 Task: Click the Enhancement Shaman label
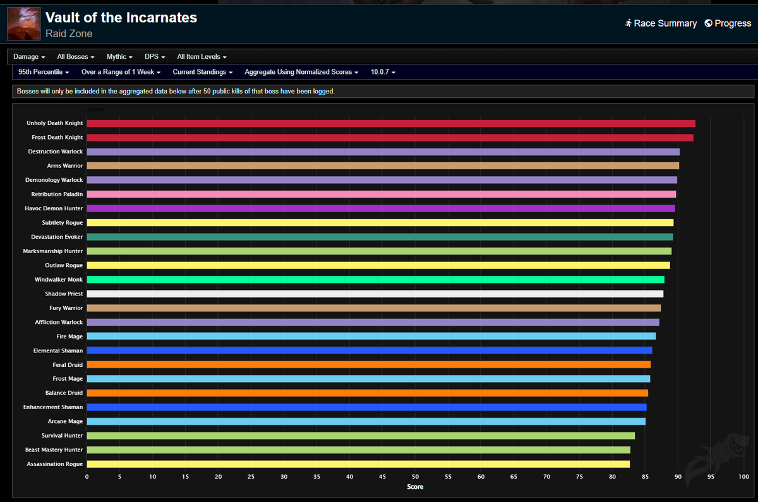[x=53, y=407]
